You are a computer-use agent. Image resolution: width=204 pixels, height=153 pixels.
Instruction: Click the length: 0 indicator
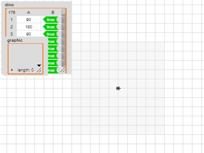point(25,70)
